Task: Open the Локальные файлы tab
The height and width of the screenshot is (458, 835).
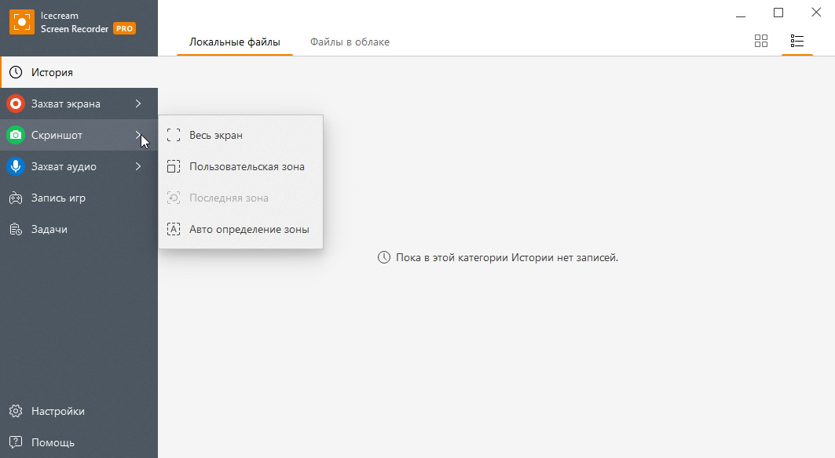Action: 235,42
